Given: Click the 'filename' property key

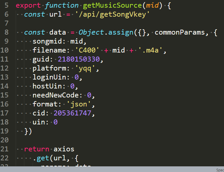Looking at the screenshot, I should tap(49, 50).
